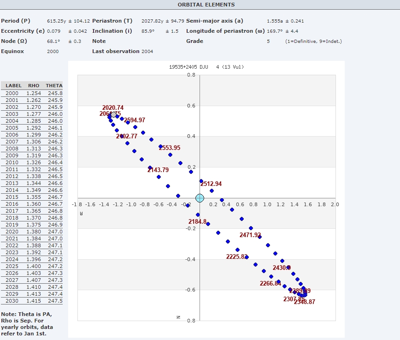The image size is (400, 340).
Task: Click the Last observation value 2004
Action: (x=147, y=51)
